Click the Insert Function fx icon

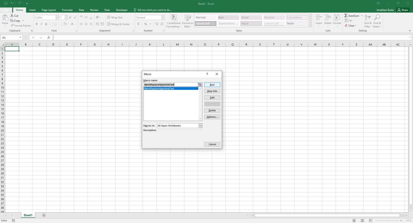(49, 38)
